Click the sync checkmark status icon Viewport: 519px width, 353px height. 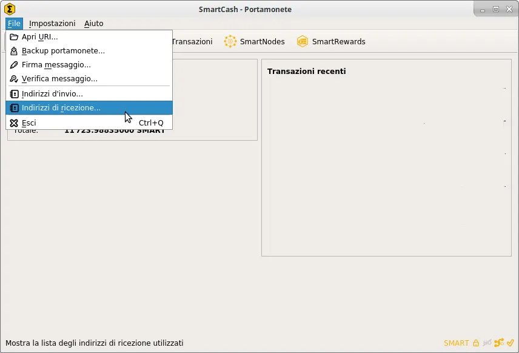(510, 343)
